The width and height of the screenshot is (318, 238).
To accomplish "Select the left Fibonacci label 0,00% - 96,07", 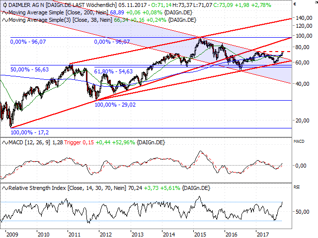I will coord(28,42).
